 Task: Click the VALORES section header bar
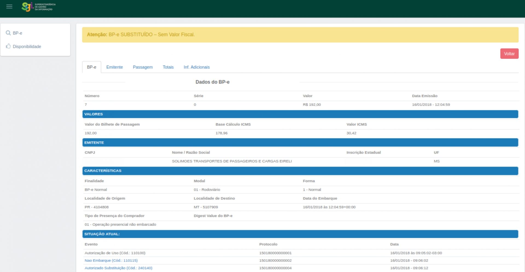300,114
